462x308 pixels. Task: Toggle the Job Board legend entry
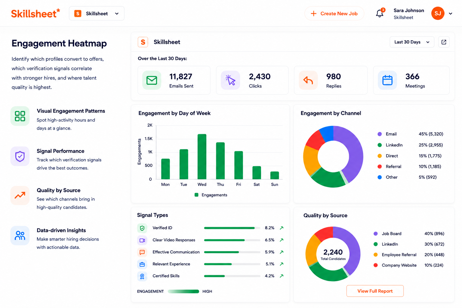click(x=387, y=234)
